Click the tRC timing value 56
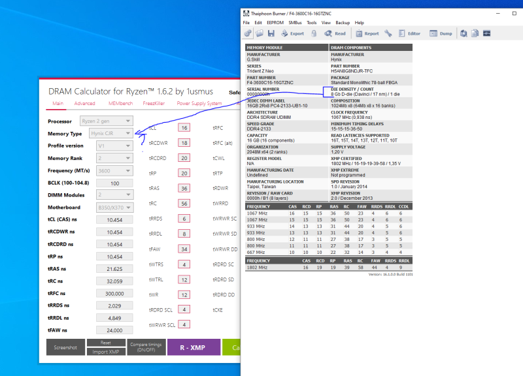The height and width of the screenshot is (376, 523). coord(184,204)
